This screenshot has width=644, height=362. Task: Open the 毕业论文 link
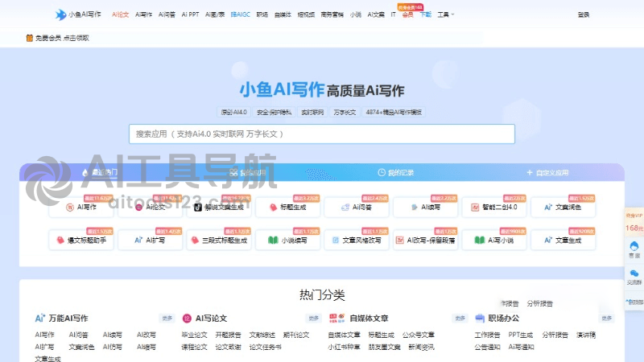pyautogui.click(x=194, y=335)
